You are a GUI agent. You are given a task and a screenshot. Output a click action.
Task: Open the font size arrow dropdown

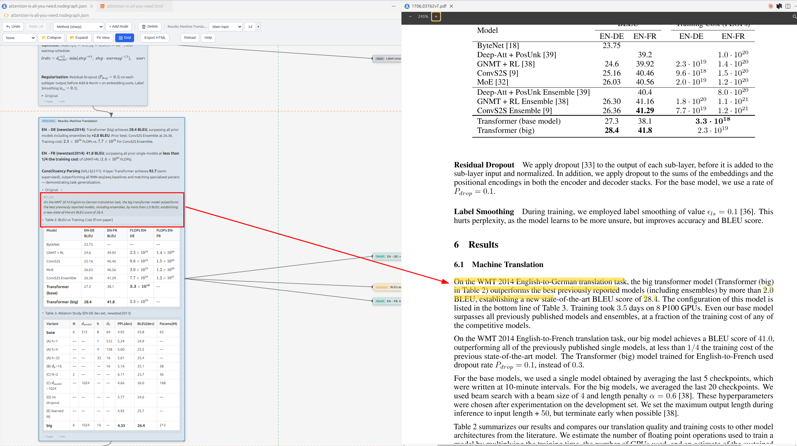coord(258,27)
